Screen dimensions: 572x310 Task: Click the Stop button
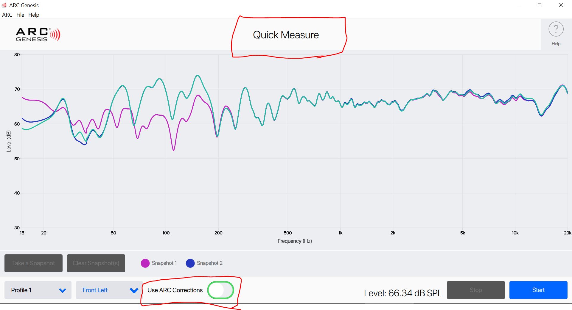pyautogui.click(x=476, y=290)
